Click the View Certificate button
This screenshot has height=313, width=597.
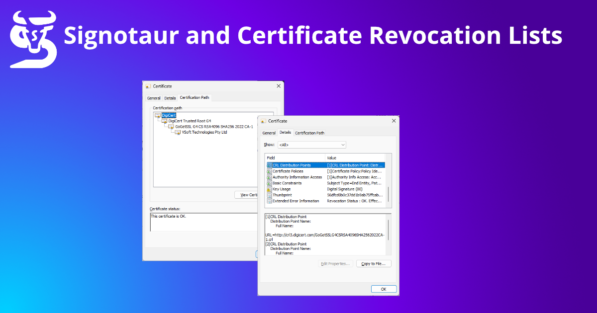point(247,195)
